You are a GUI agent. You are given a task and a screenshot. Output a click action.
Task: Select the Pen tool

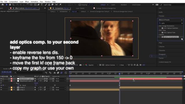click(38, 5)
